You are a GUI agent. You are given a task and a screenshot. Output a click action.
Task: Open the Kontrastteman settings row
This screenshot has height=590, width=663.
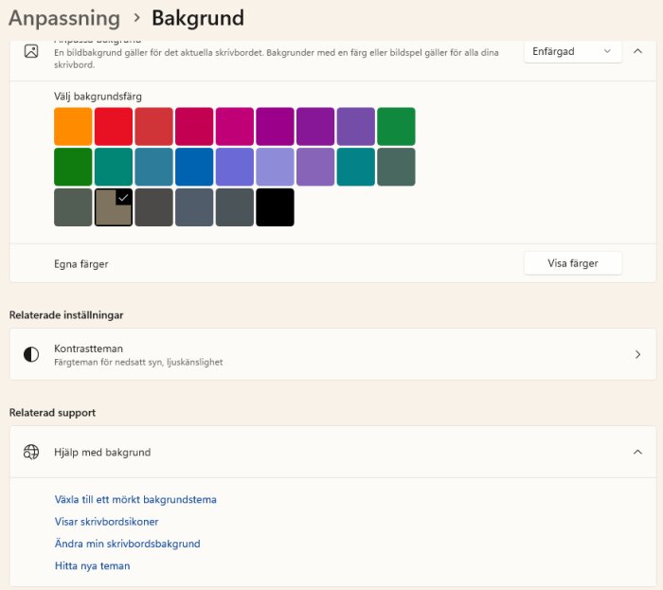332,354
